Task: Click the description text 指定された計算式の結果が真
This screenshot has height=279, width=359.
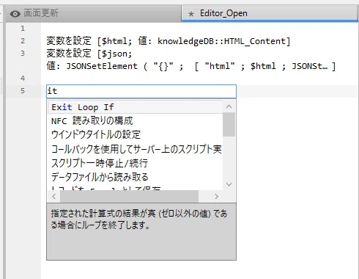Action: coord(138,219)
